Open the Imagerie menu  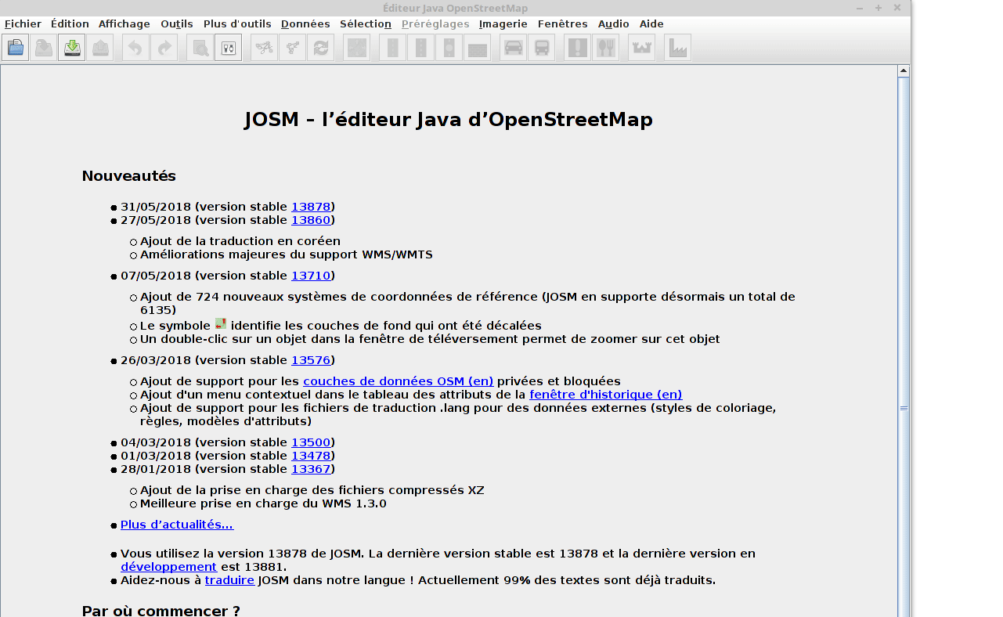click(503, 23)
